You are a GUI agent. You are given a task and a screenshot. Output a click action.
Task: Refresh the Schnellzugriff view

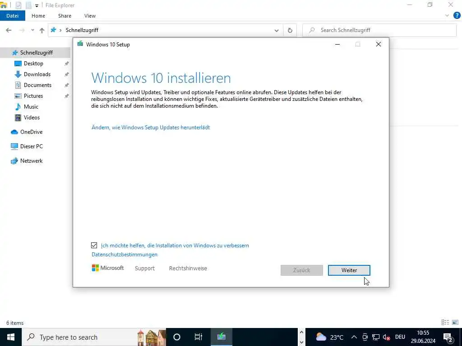coord(290,30)
